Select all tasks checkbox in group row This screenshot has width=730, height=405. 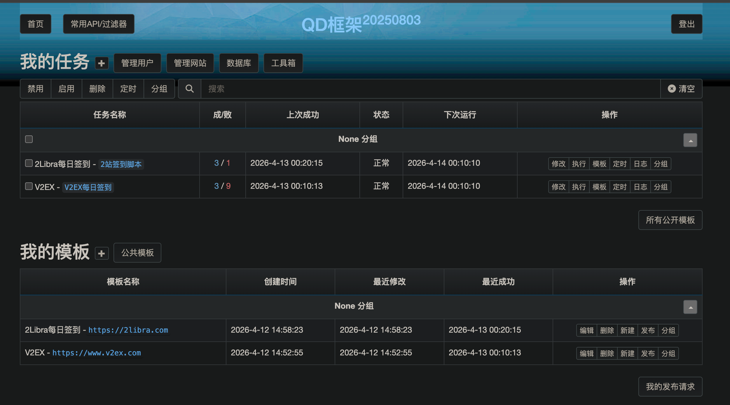click(x=29, y=139)
